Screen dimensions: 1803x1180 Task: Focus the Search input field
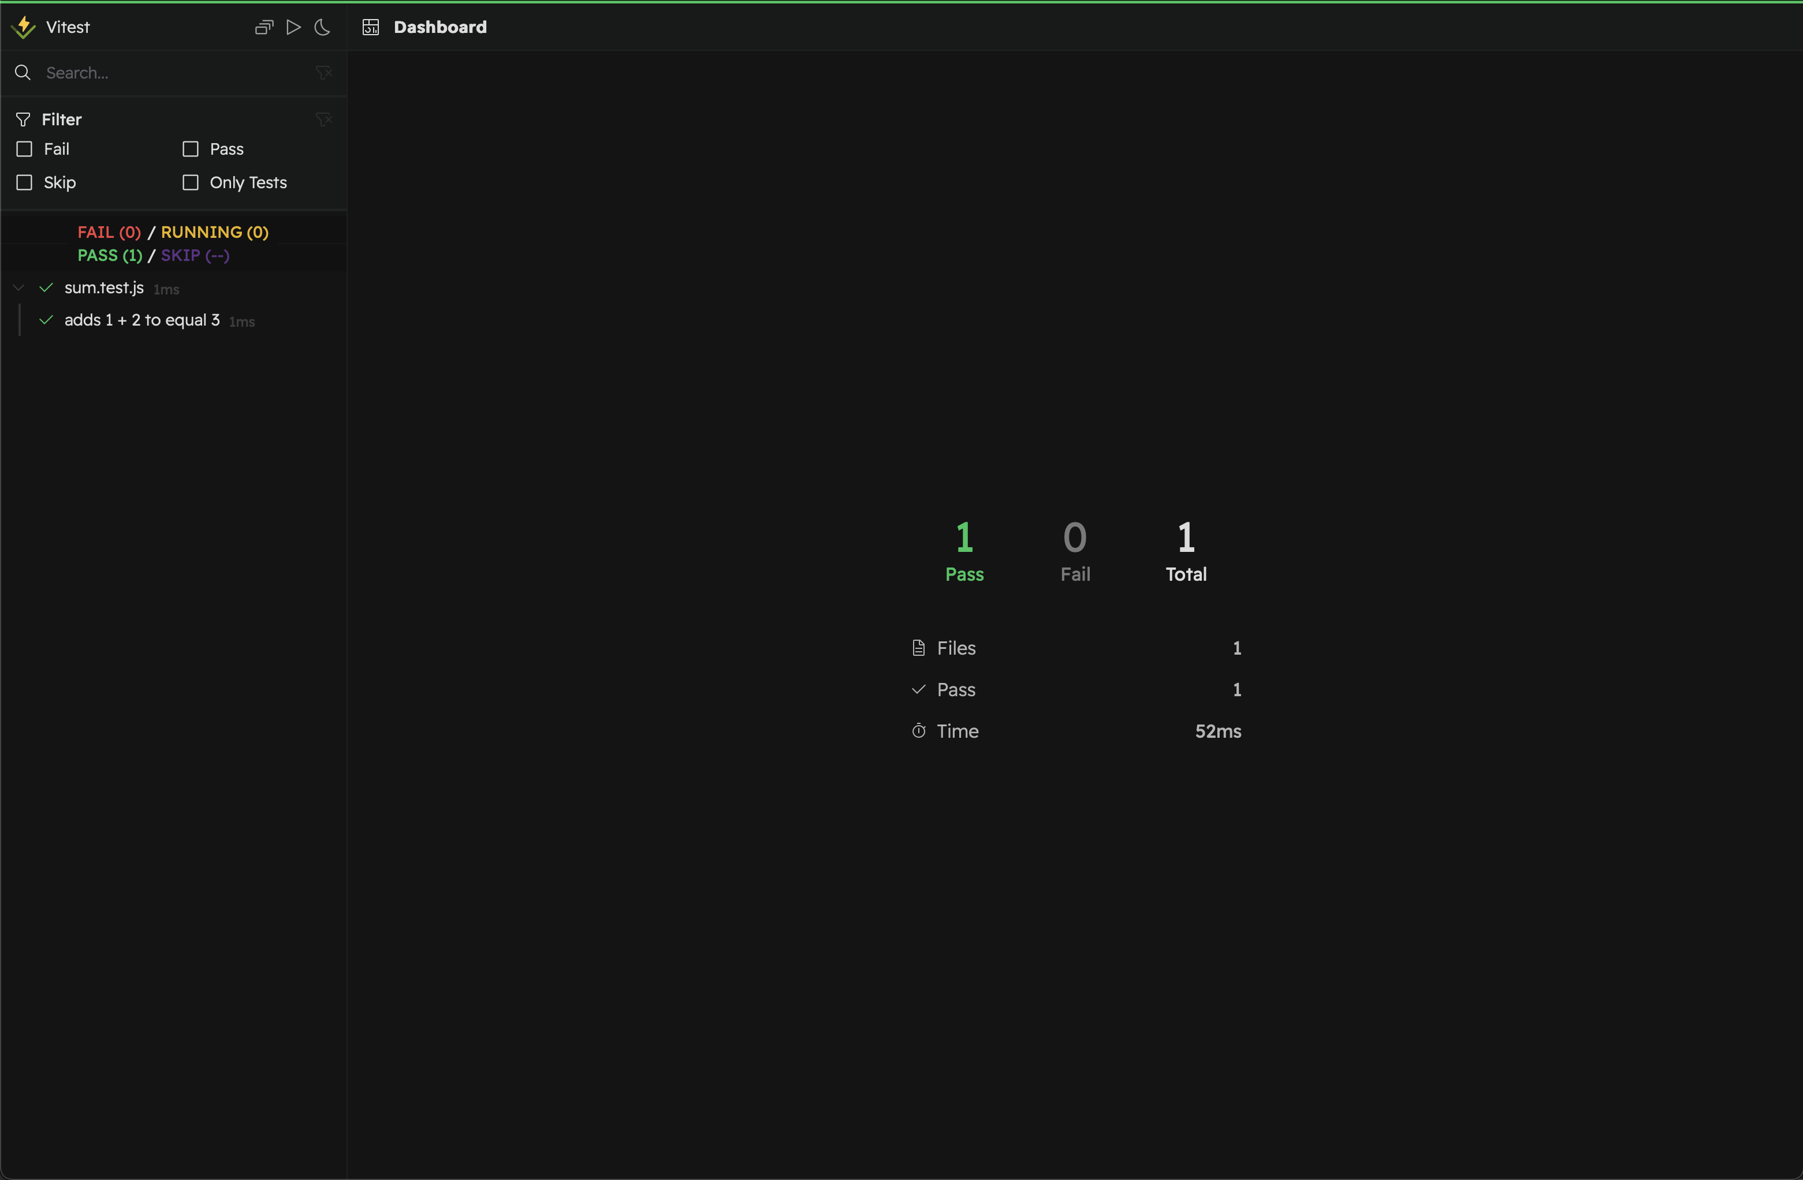coord(174,73)
